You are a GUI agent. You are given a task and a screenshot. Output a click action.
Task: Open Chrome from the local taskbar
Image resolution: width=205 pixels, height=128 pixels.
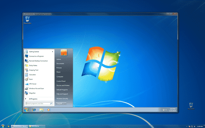point(9,126)
